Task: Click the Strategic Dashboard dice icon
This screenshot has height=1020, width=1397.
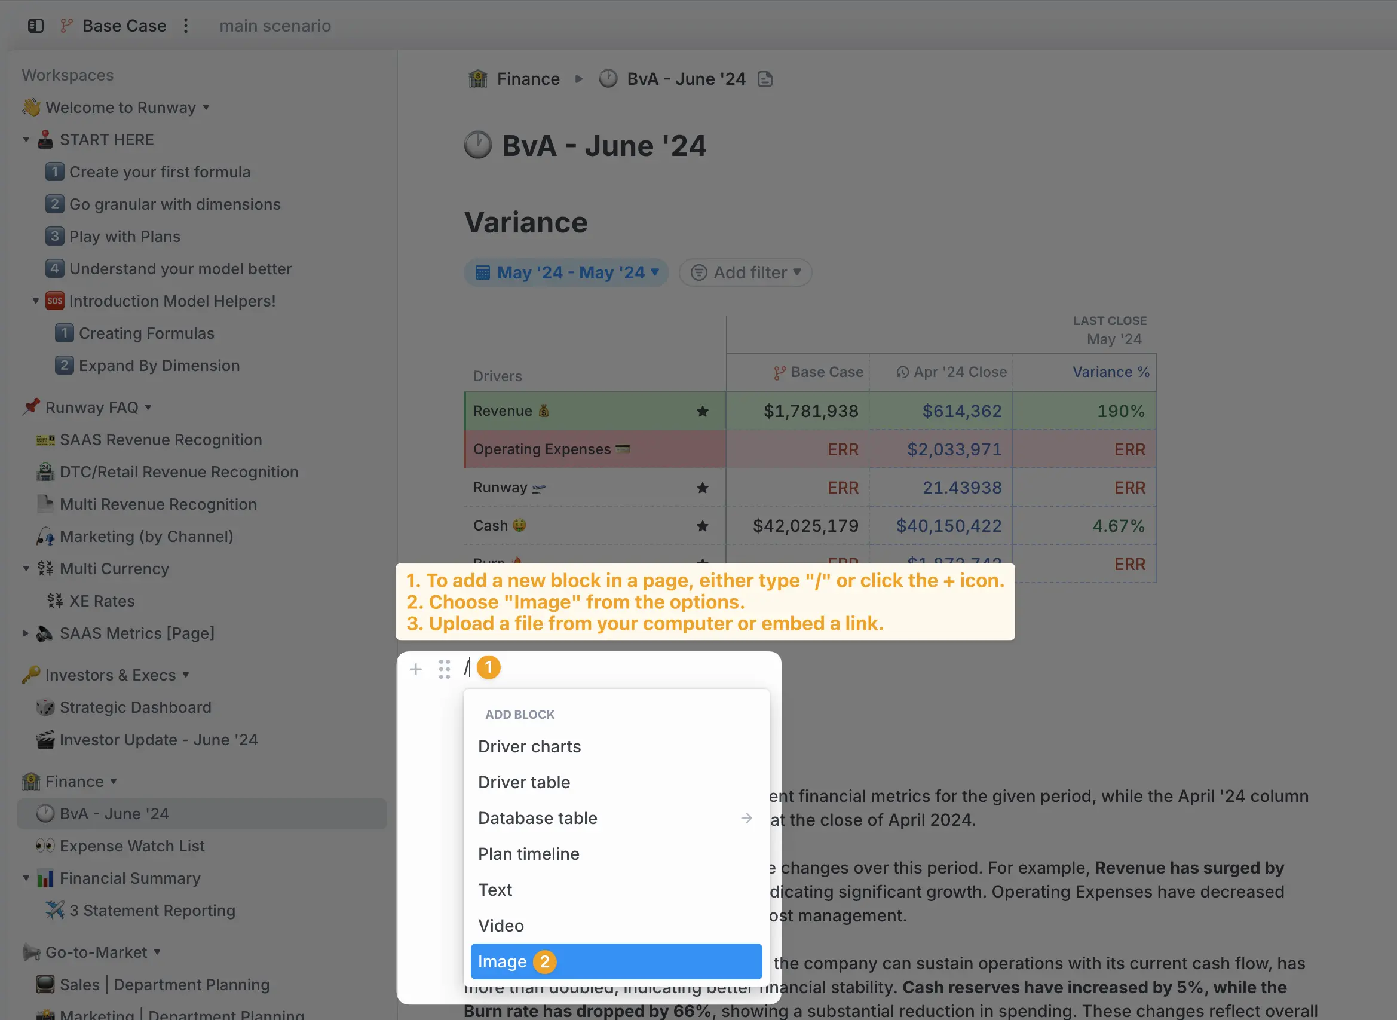Action: (45, 707)
